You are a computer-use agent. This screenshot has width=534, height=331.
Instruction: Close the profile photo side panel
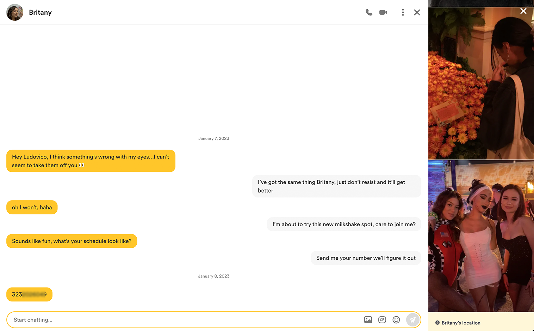(523, 11)
